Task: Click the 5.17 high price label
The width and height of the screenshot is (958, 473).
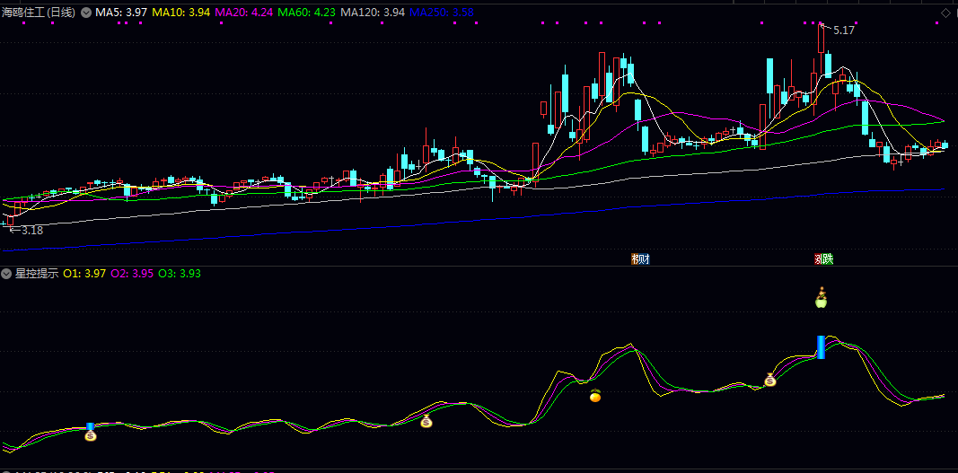Action: pyautogui.click(x=844, y=31)
